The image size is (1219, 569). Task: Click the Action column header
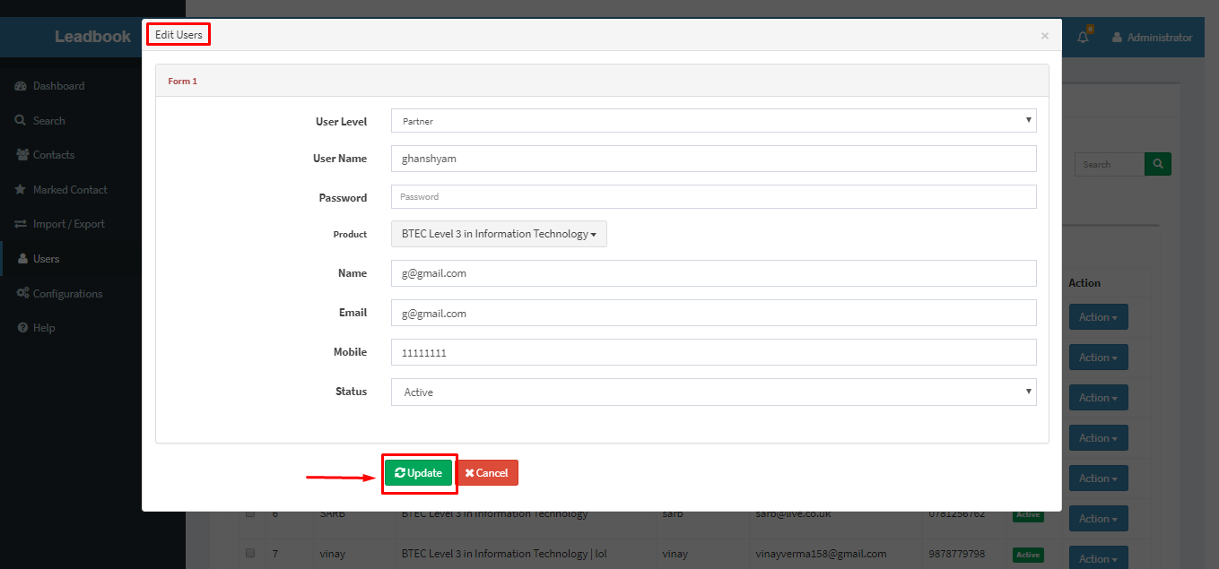click(x=1084, y=283)
